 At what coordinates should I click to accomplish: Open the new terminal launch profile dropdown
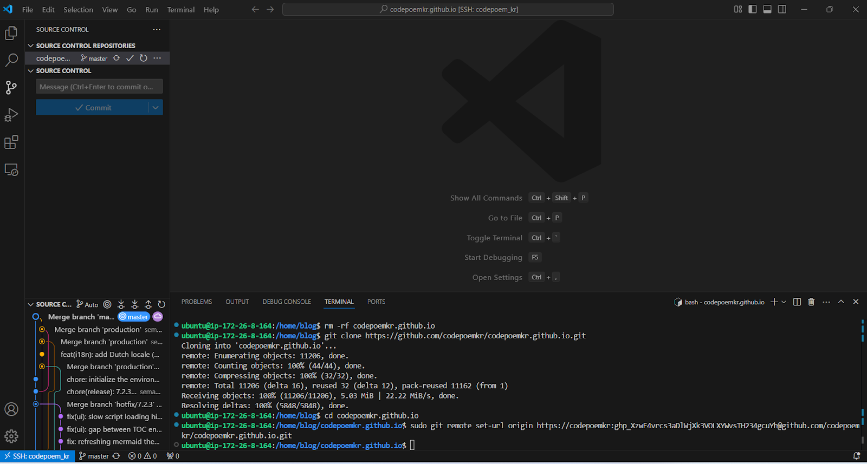[784, 302]
